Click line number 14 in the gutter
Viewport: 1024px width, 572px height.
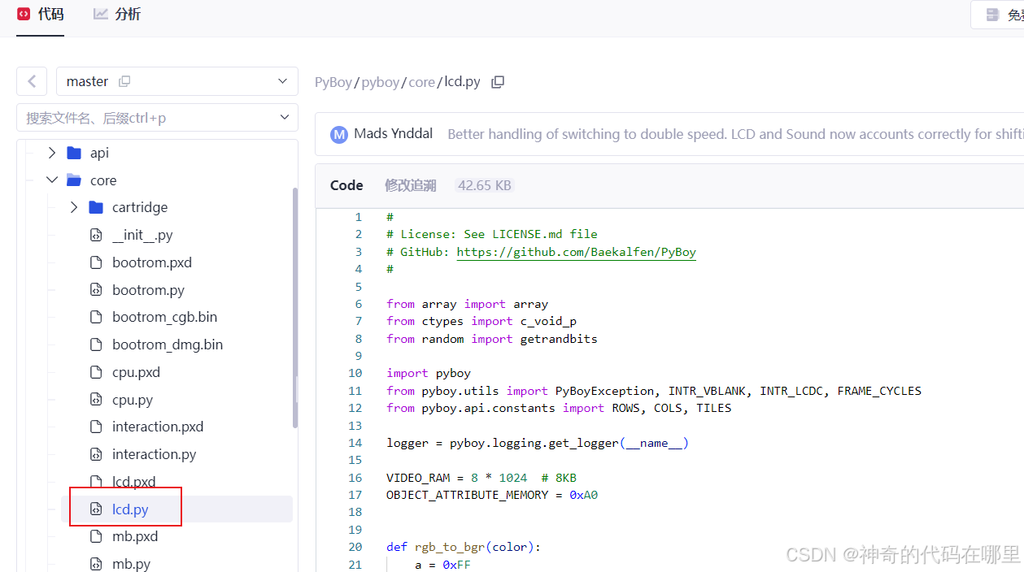click(355, 443)
